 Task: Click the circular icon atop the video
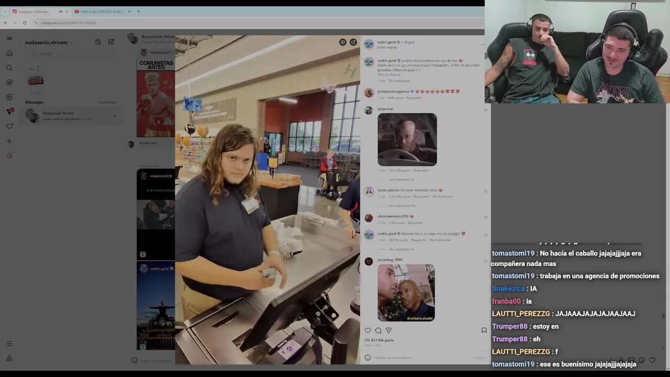342,42
